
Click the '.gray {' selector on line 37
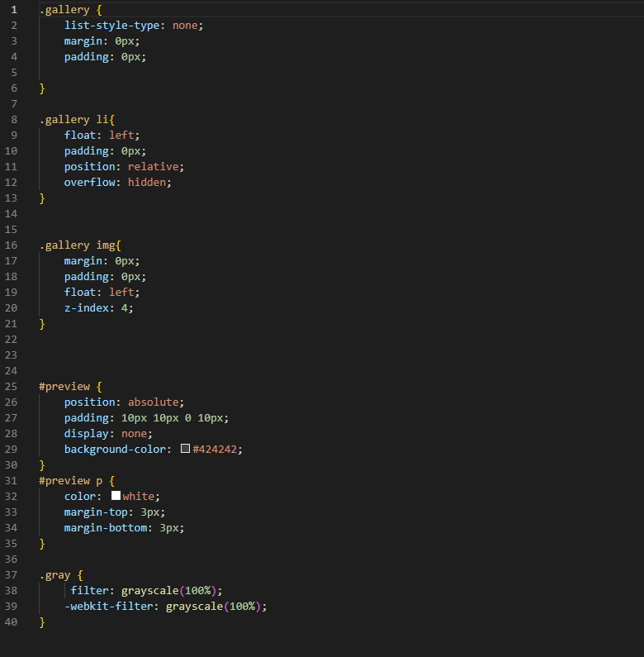click(x=61, y=575)
